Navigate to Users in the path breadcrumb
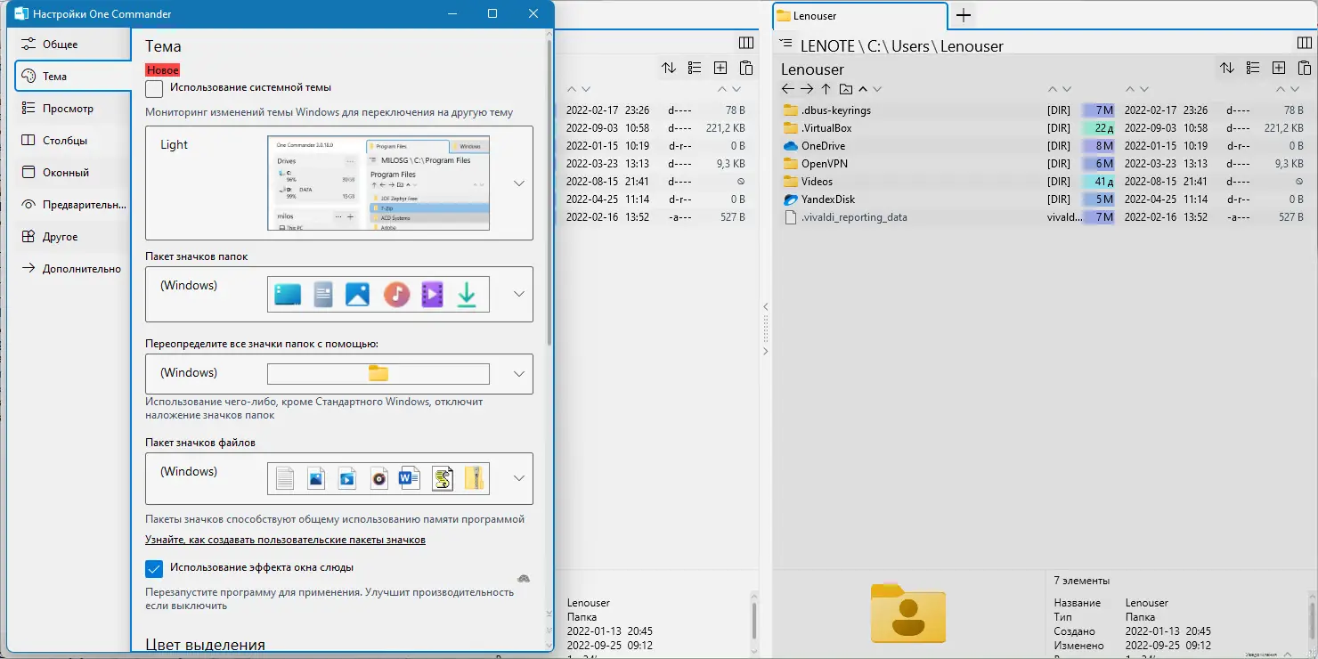1318x659 pixels. point(910,46)
